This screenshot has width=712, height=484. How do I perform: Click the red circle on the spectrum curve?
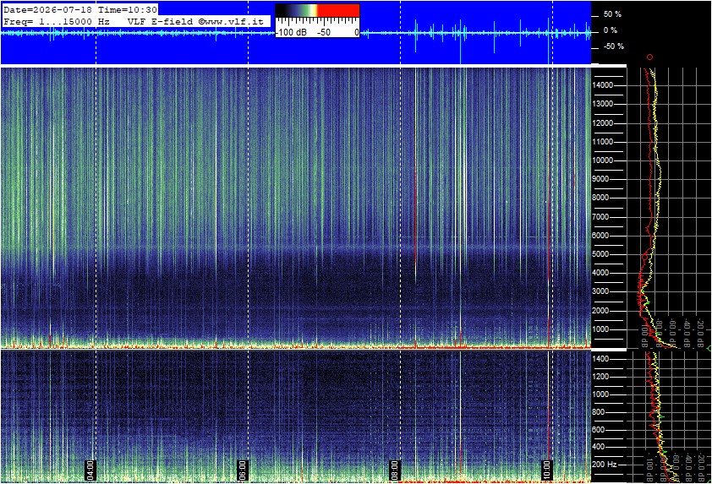click(x=645, y=257)
